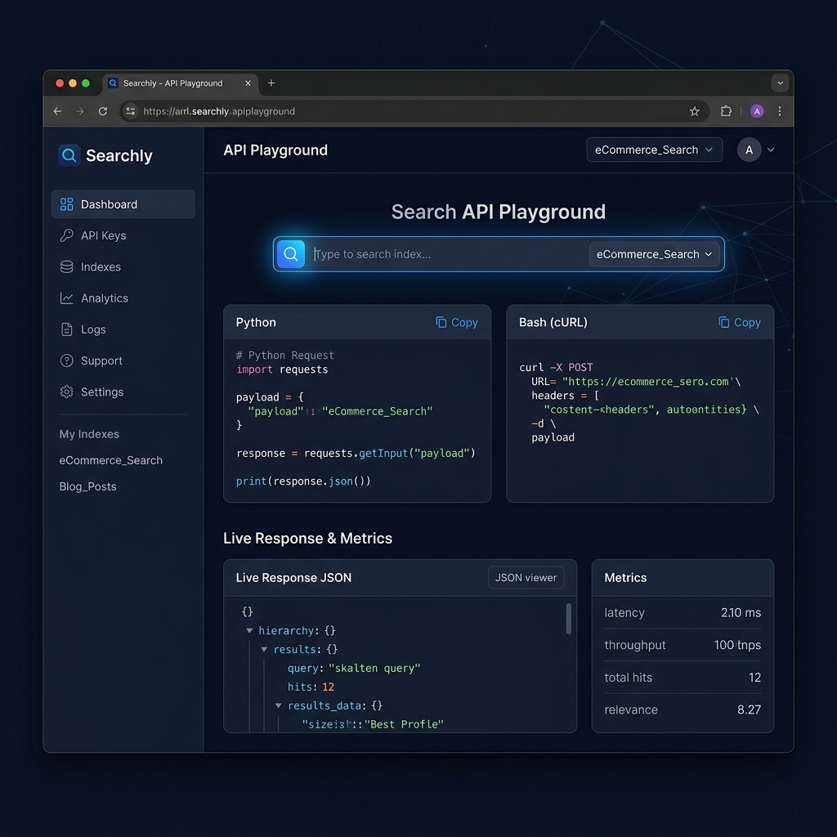Click the JSON response scrollbar
Screen dimensions: 837x837
(x=569, y=619)
